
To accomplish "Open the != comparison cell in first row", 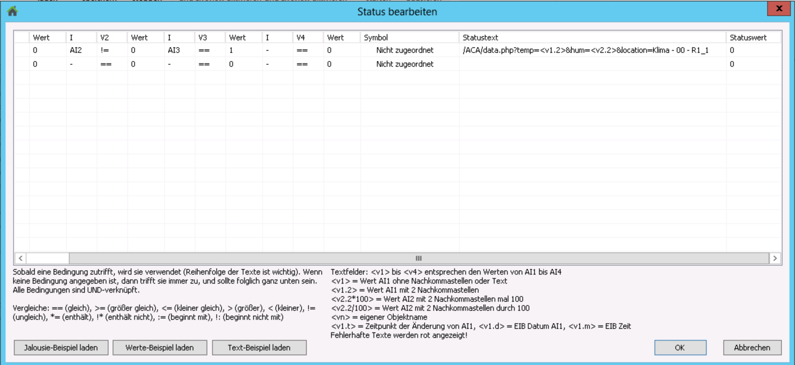I will click(105, 50).
